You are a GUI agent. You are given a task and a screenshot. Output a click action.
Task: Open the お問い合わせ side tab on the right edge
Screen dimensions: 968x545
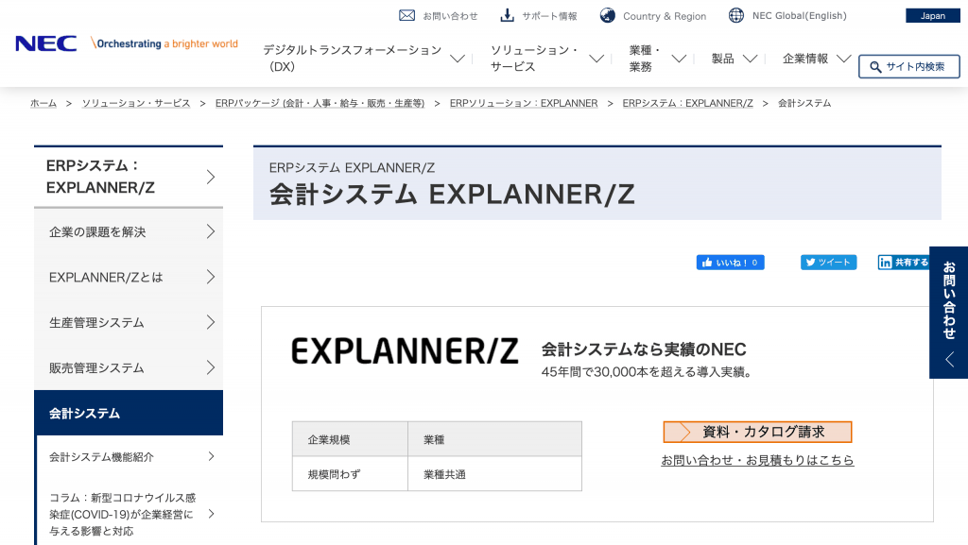point(949,313)
